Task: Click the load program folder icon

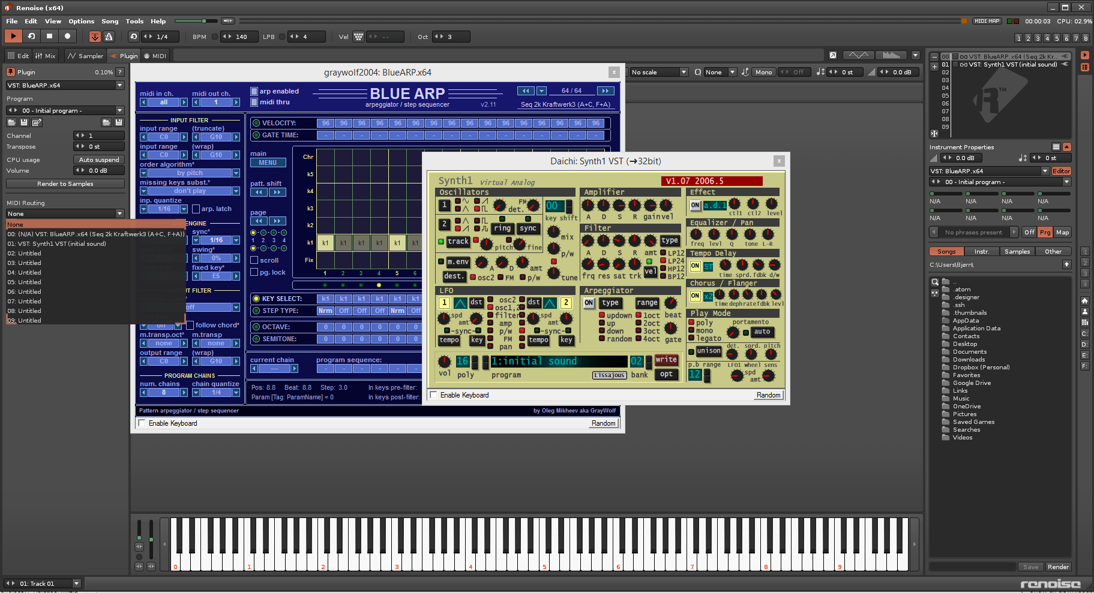Action: 11,122
